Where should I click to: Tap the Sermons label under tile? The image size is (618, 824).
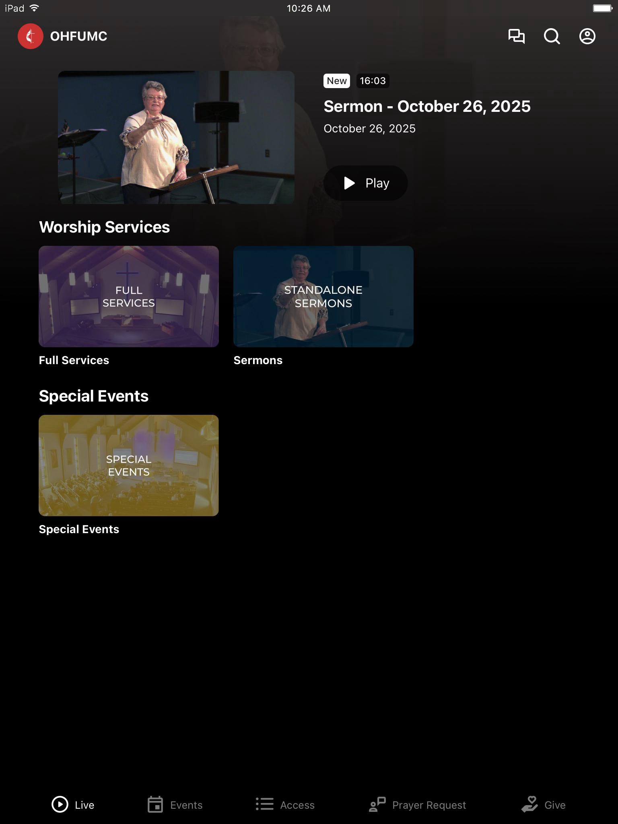tap(258, 360)
